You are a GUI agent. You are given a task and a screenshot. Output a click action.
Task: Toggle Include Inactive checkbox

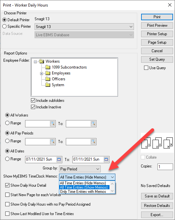pyautogui.click(x=33, y=107)
